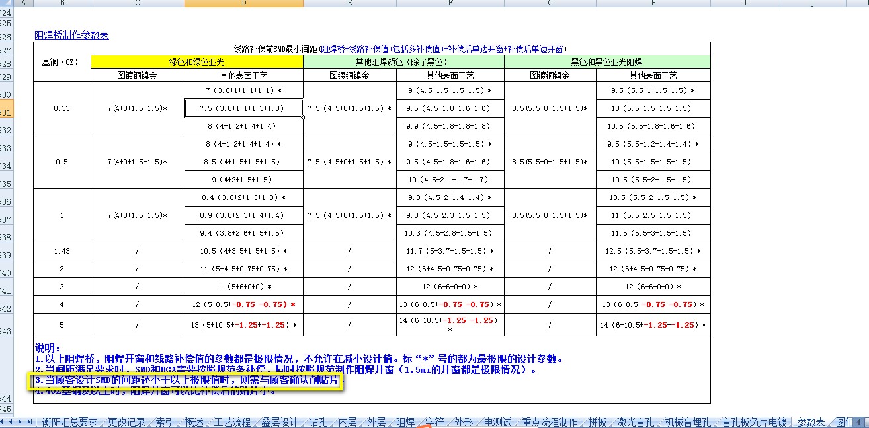Select cell 8.4 (3.8+2+1.3+1.3) *
The width and height of the screenshot is (869, 428).
[x=244, y=197]
